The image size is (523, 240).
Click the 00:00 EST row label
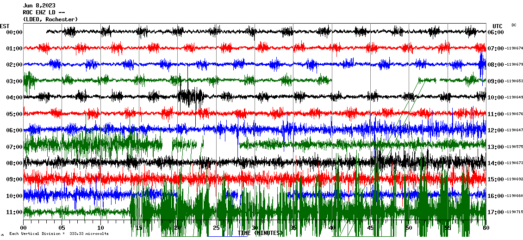pyautogui.click(x=14, y=32)
